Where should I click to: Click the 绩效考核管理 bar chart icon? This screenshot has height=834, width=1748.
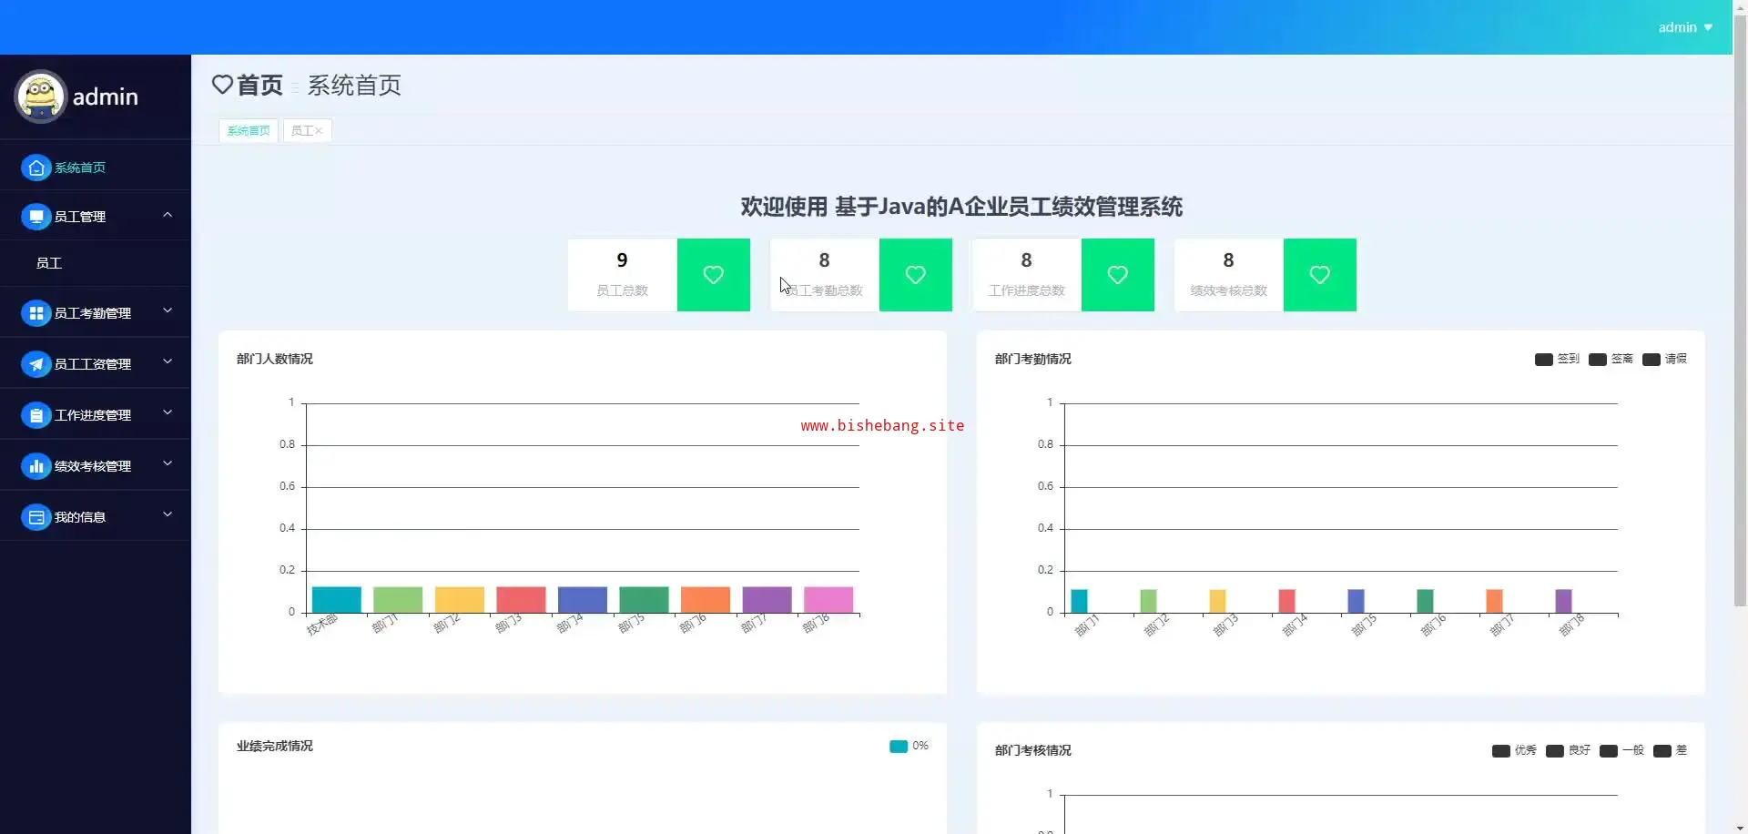pos(36,466)
